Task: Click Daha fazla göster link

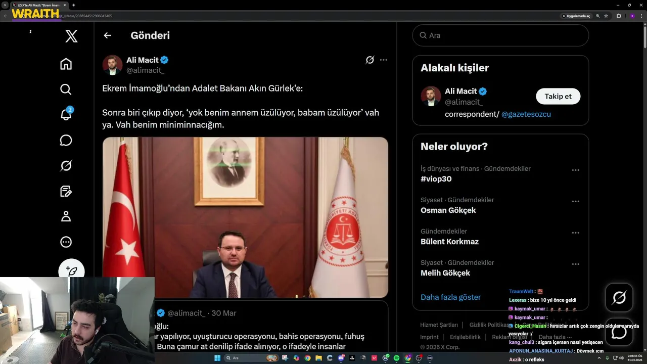Action: coord(451,297)
